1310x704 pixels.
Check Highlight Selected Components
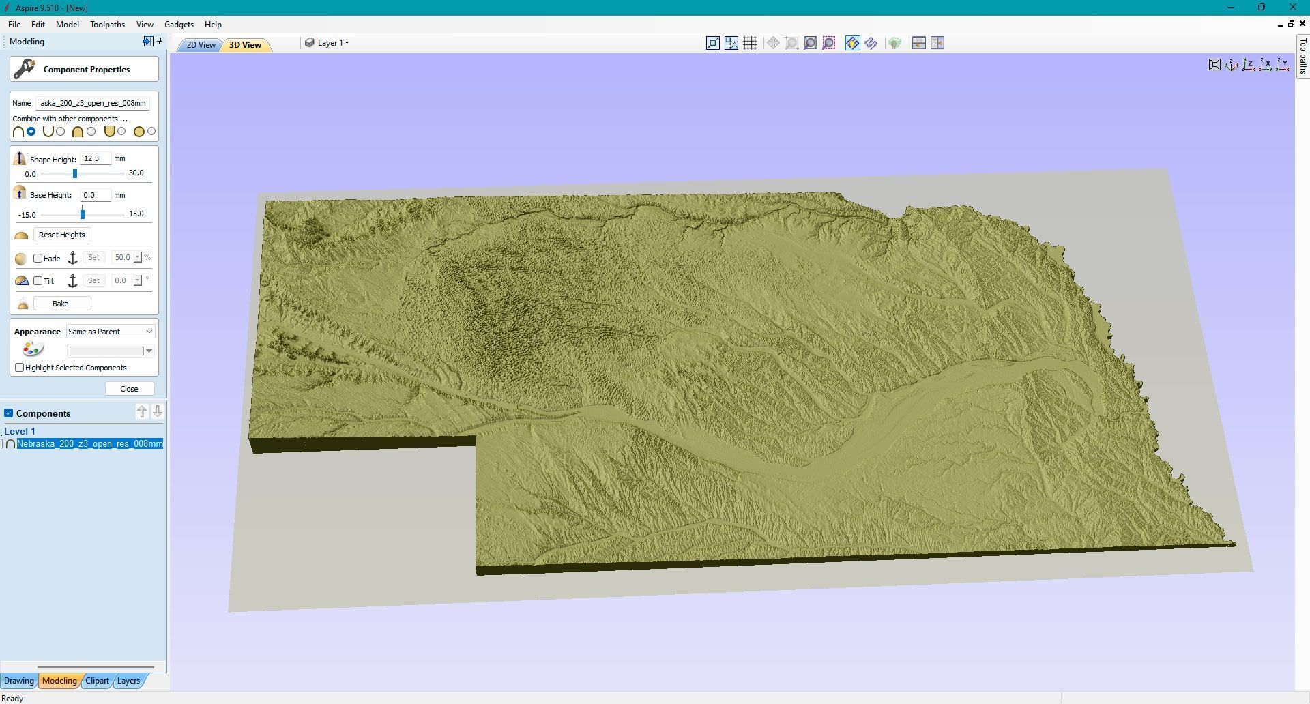point(20,368)
